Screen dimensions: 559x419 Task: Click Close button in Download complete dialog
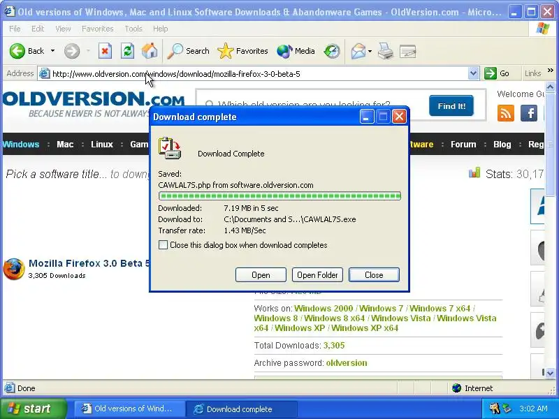tap(374, 274)
